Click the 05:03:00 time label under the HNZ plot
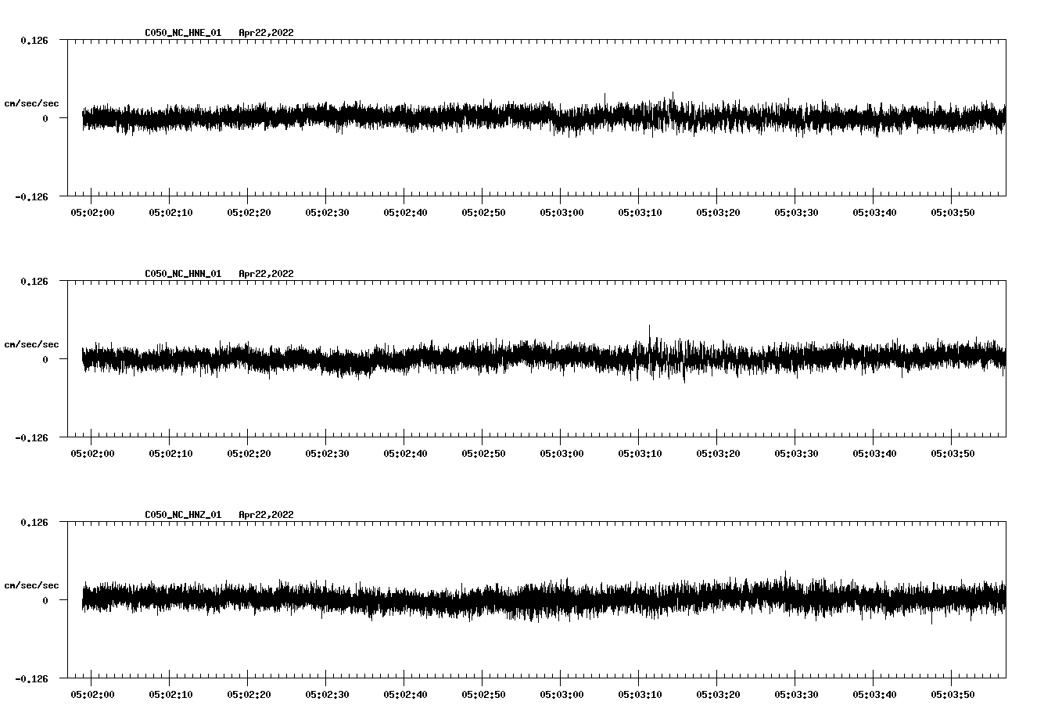This screenshot has width=1062, height=723. pyautogui.click(x=561, y=694)
